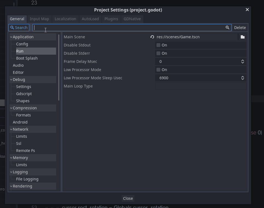The image size is (264, 208).
Task: Click the Delete button
Action: (x=240, y=27)
